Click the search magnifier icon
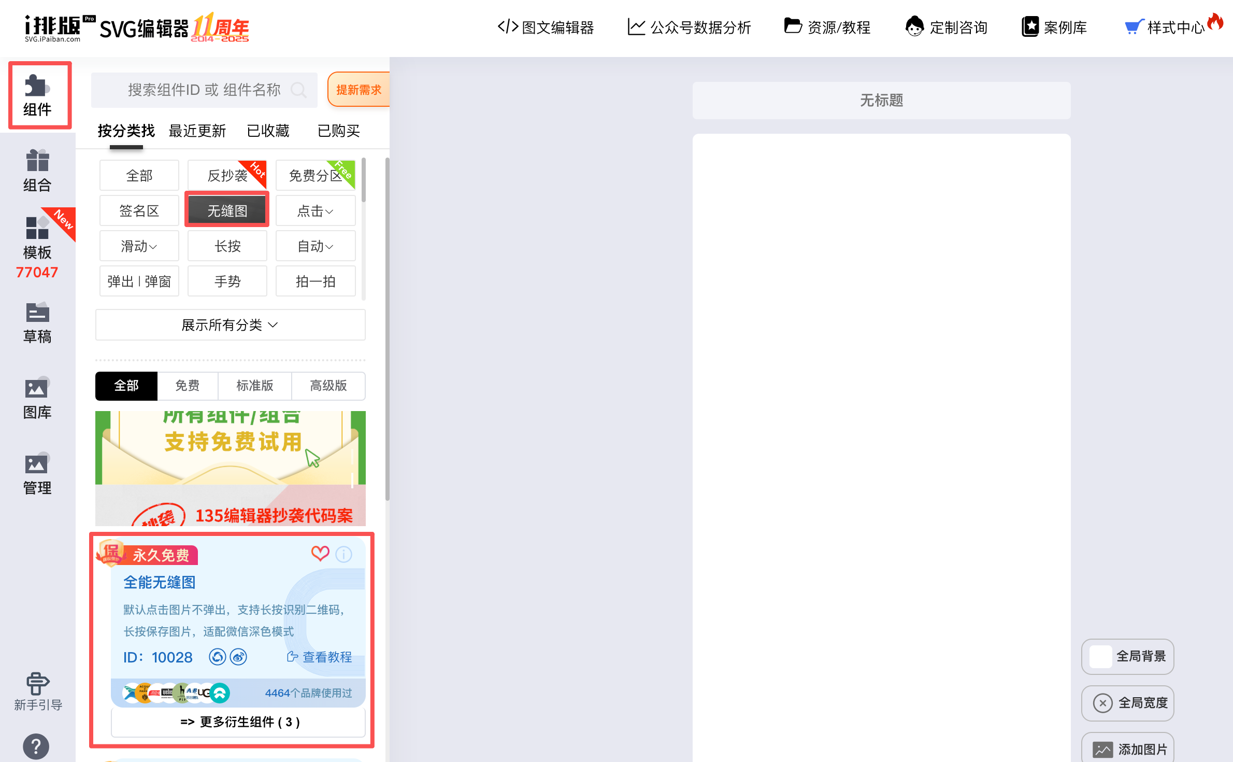 pyautogui.click(x=298, y=90)
